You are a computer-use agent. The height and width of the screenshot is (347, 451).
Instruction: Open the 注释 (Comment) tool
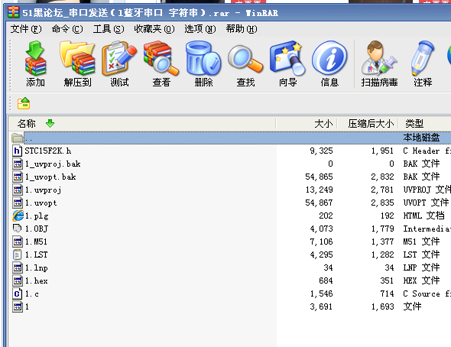click(423, 64)
